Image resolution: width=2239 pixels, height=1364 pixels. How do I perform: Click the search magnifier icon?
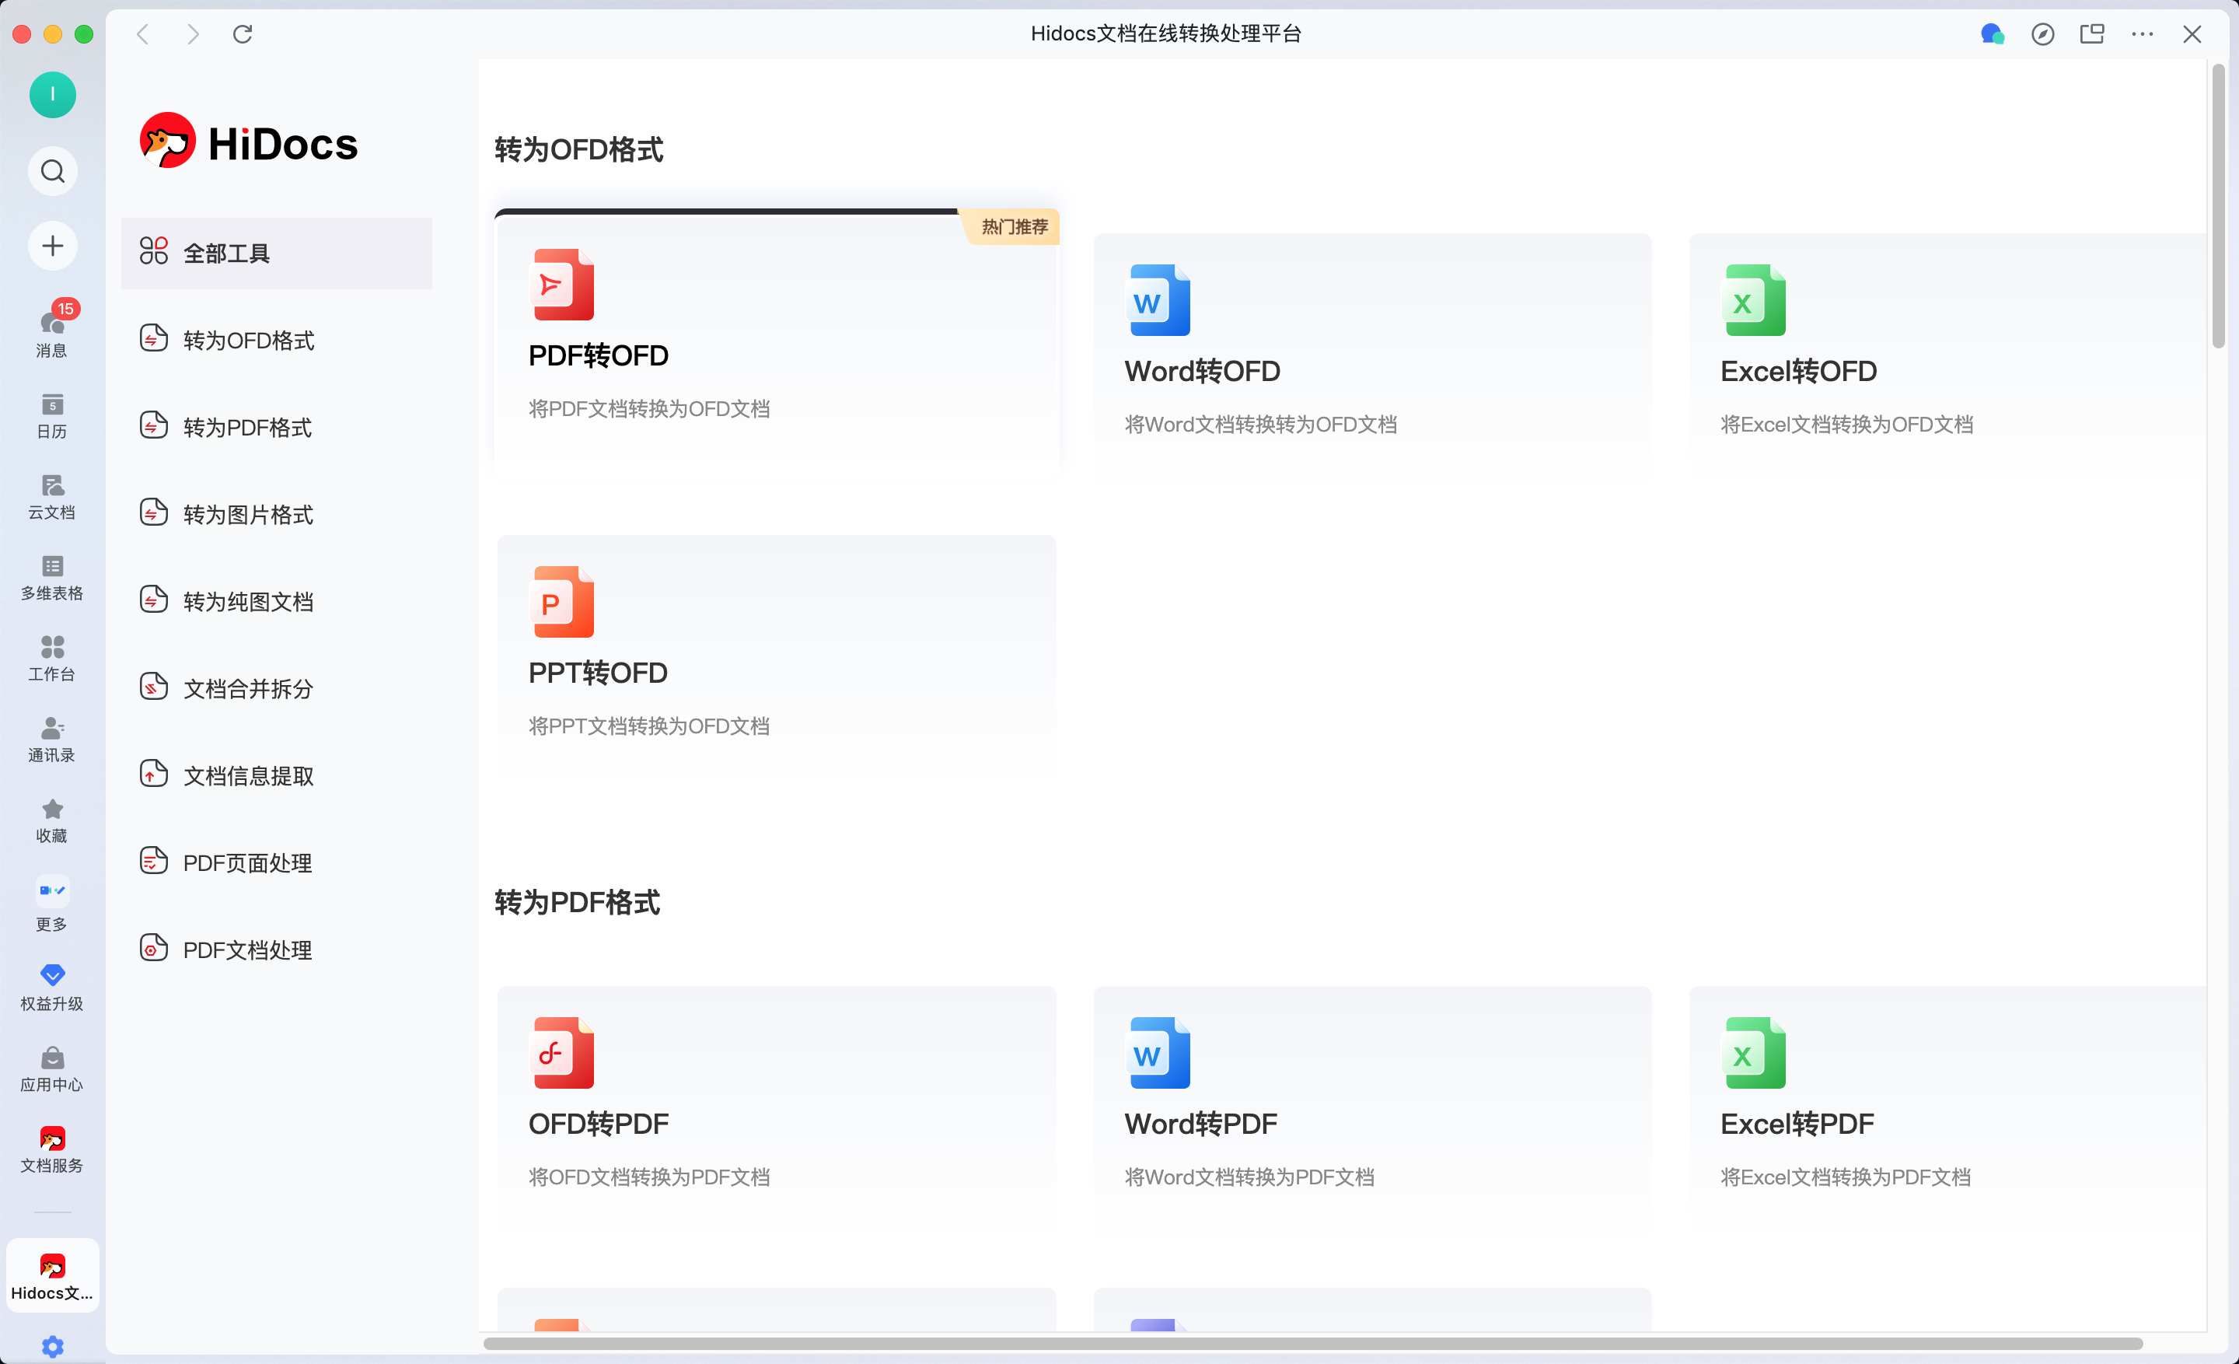coord(53,171)
